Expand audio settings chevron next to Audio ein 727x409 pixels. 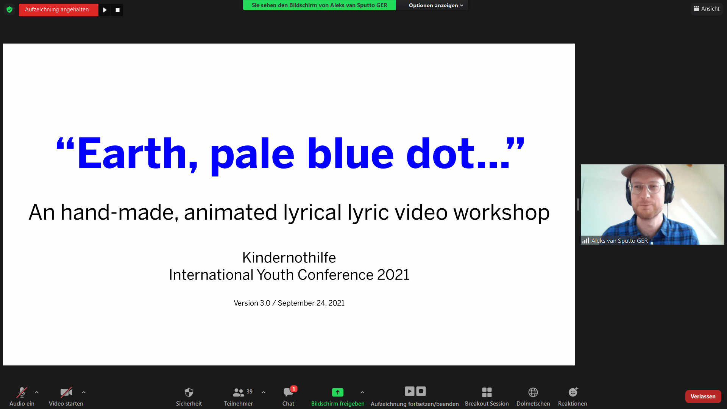pos(36,392)
